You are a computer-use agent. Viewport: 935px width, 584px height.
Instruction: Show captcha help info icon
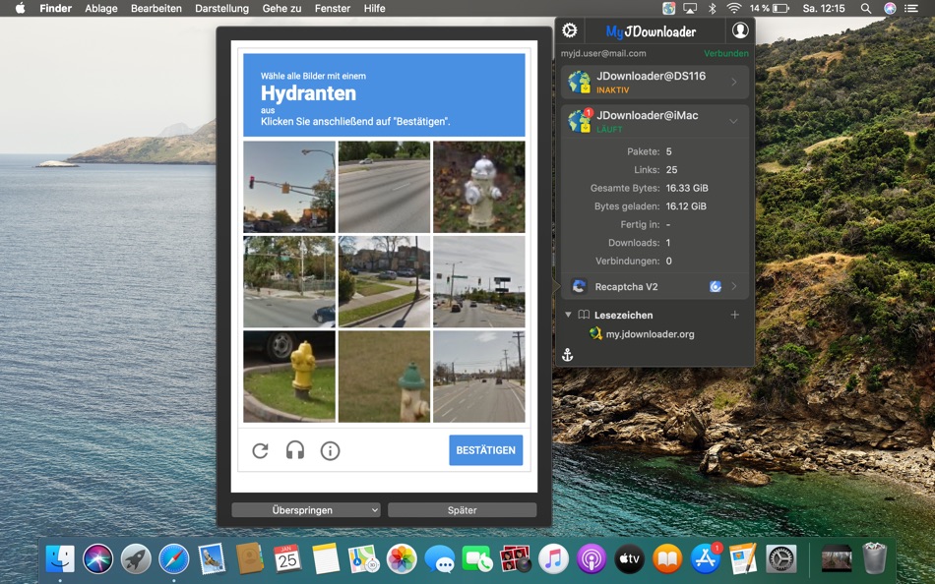click(330, 450)
